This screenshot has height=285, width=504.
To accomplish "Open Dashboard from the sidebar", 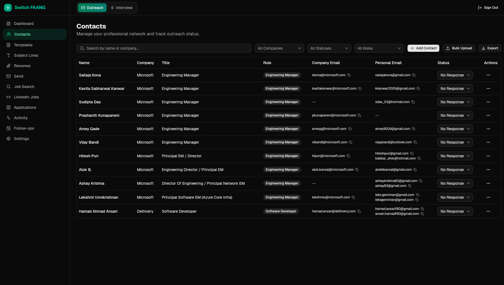I will pos(35,24).
